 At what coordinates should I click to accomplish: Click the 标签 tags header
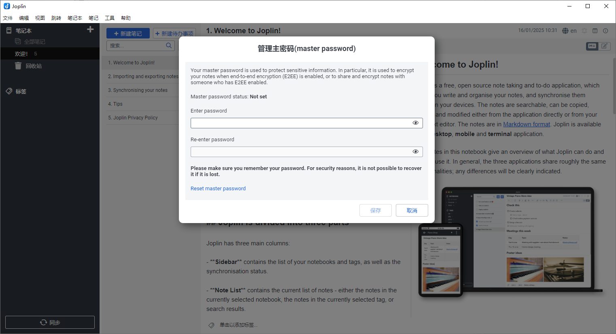coord(21,91)
